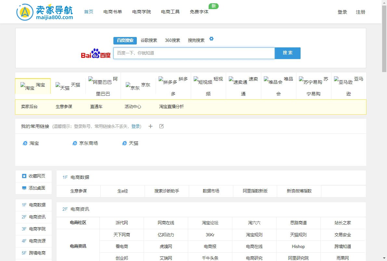The image size is (387, 261).
Task: Click the scrollbar down arrow
Action: click(384, 258)
